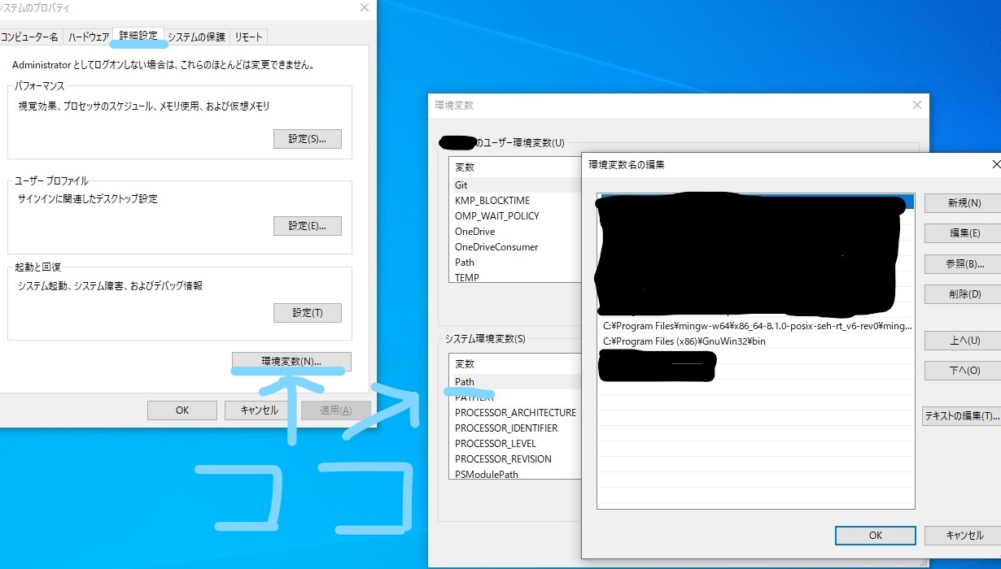The width and height of the screenshot is (1001, 569).
Task: Click the 編集(E) button
Action: [963, 233]
